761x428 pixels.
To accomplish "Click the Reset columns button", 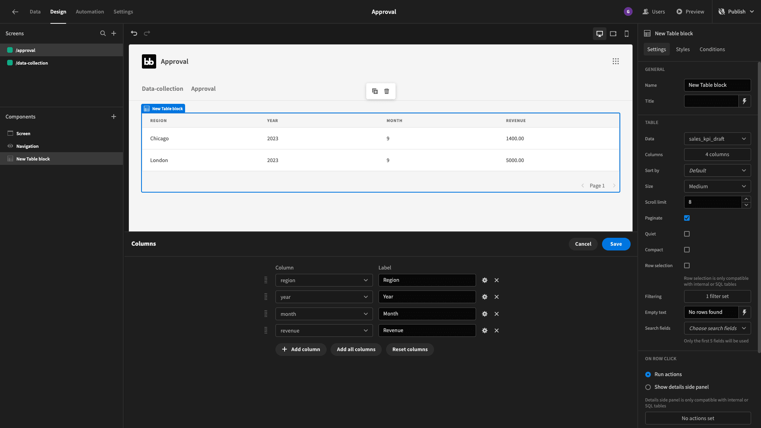I will (x=410, y=350).
